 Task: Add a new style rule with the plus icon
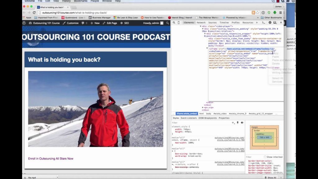[233, 122]
